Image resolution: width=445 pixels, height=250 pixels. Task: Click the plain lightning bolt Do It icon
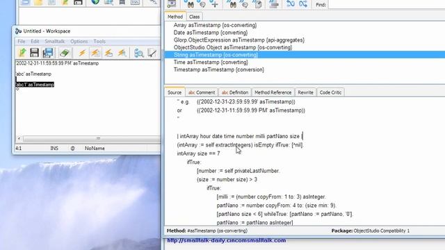tap(82, 53)
